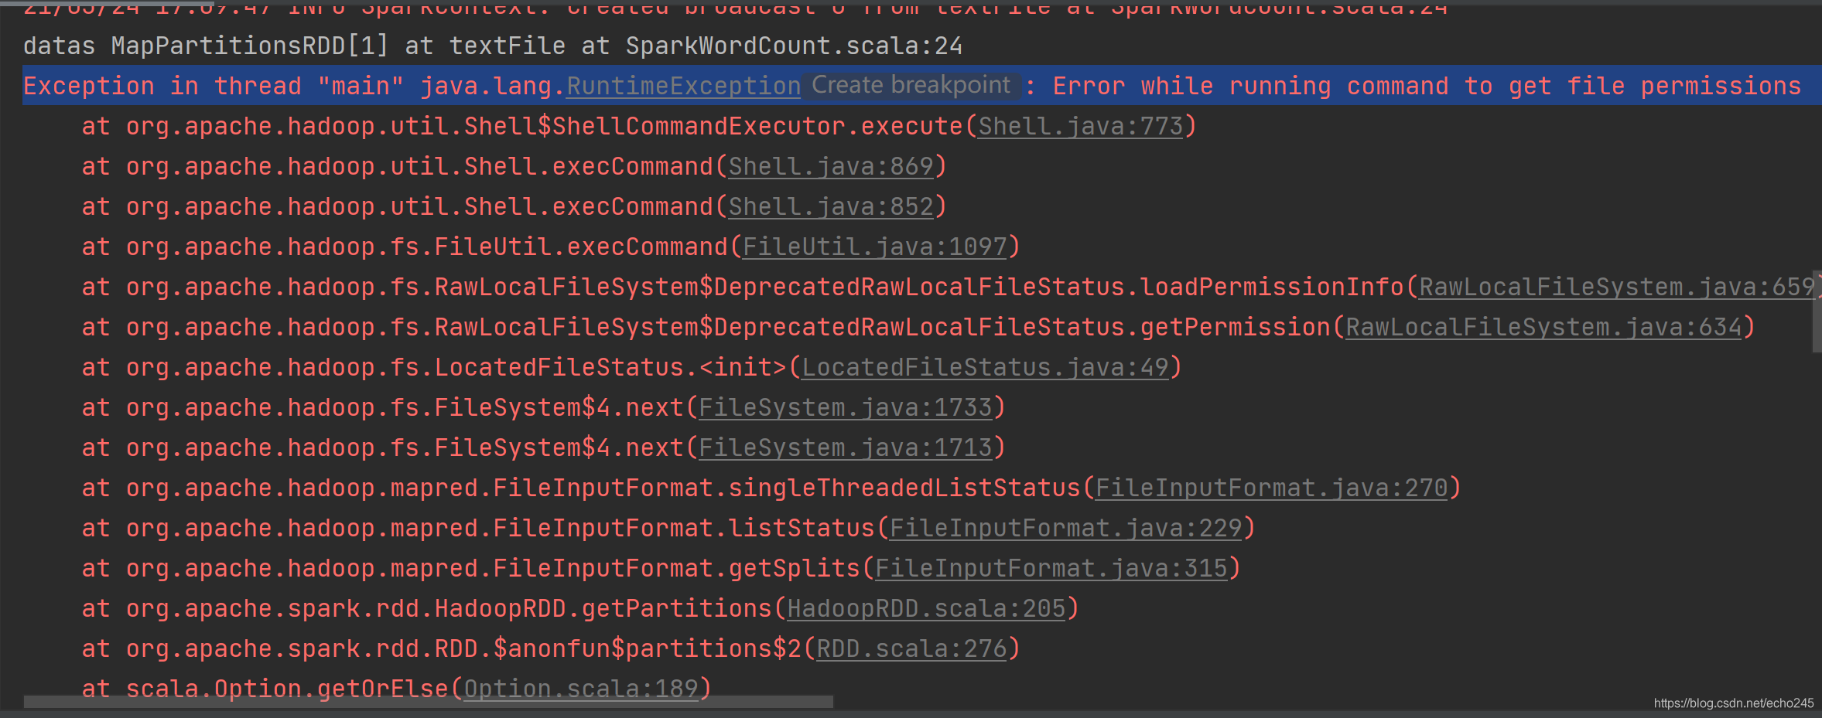Click the 'Exception in thread "main"' text

pyautogui.click(x=214, y=86)
